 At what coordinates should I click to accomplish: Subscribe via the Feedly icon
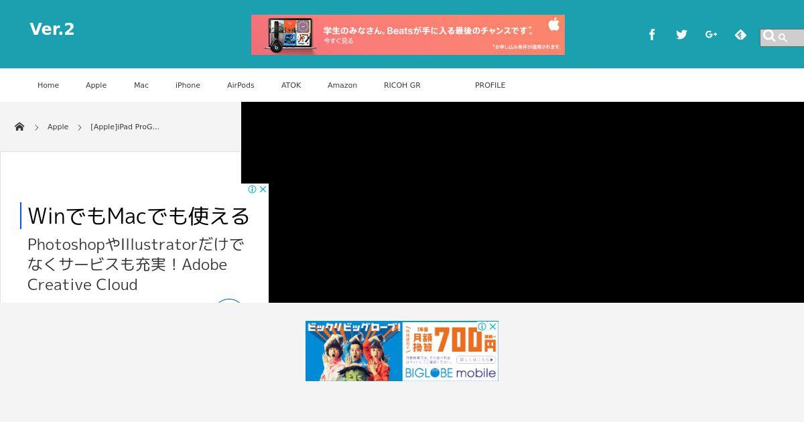(x=740, y=35)
